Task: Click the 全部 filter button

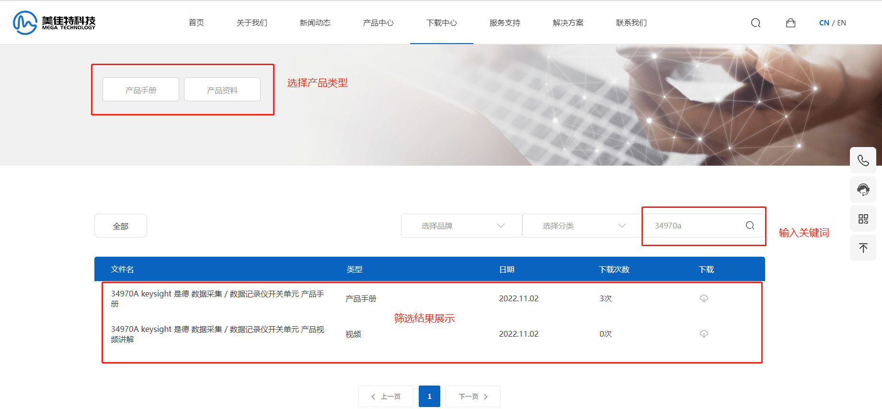Action: [x=121, y=226]
